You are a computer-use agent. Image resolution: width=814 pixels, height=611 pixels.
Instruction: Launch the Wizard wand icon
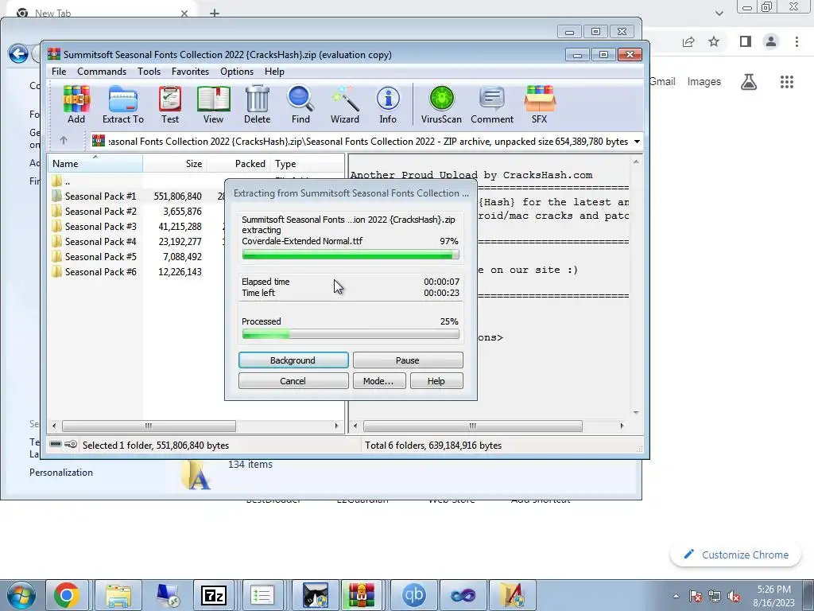pyautogui.click(x=345, y=104)
